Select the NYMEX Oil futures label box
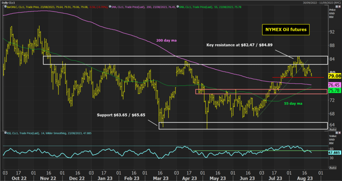Viewport: 342px width, 181px height. click(286, 30)
